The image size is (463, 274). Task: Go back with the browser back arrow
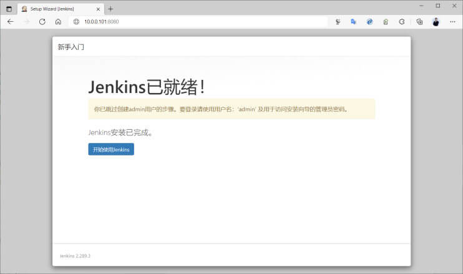click(x=11, y=22)
